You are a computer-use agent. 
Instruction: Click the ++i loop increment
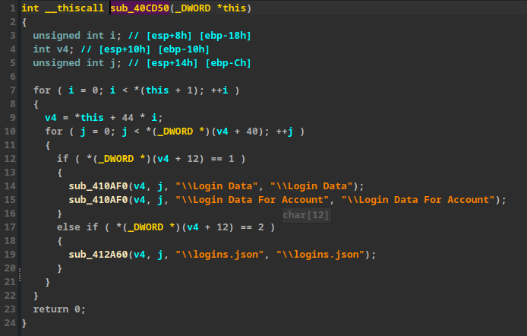point(219,90)
